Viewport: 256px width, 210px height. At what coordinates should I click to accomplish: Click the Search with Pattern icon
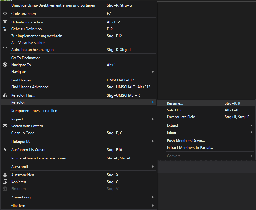point(5,126)
